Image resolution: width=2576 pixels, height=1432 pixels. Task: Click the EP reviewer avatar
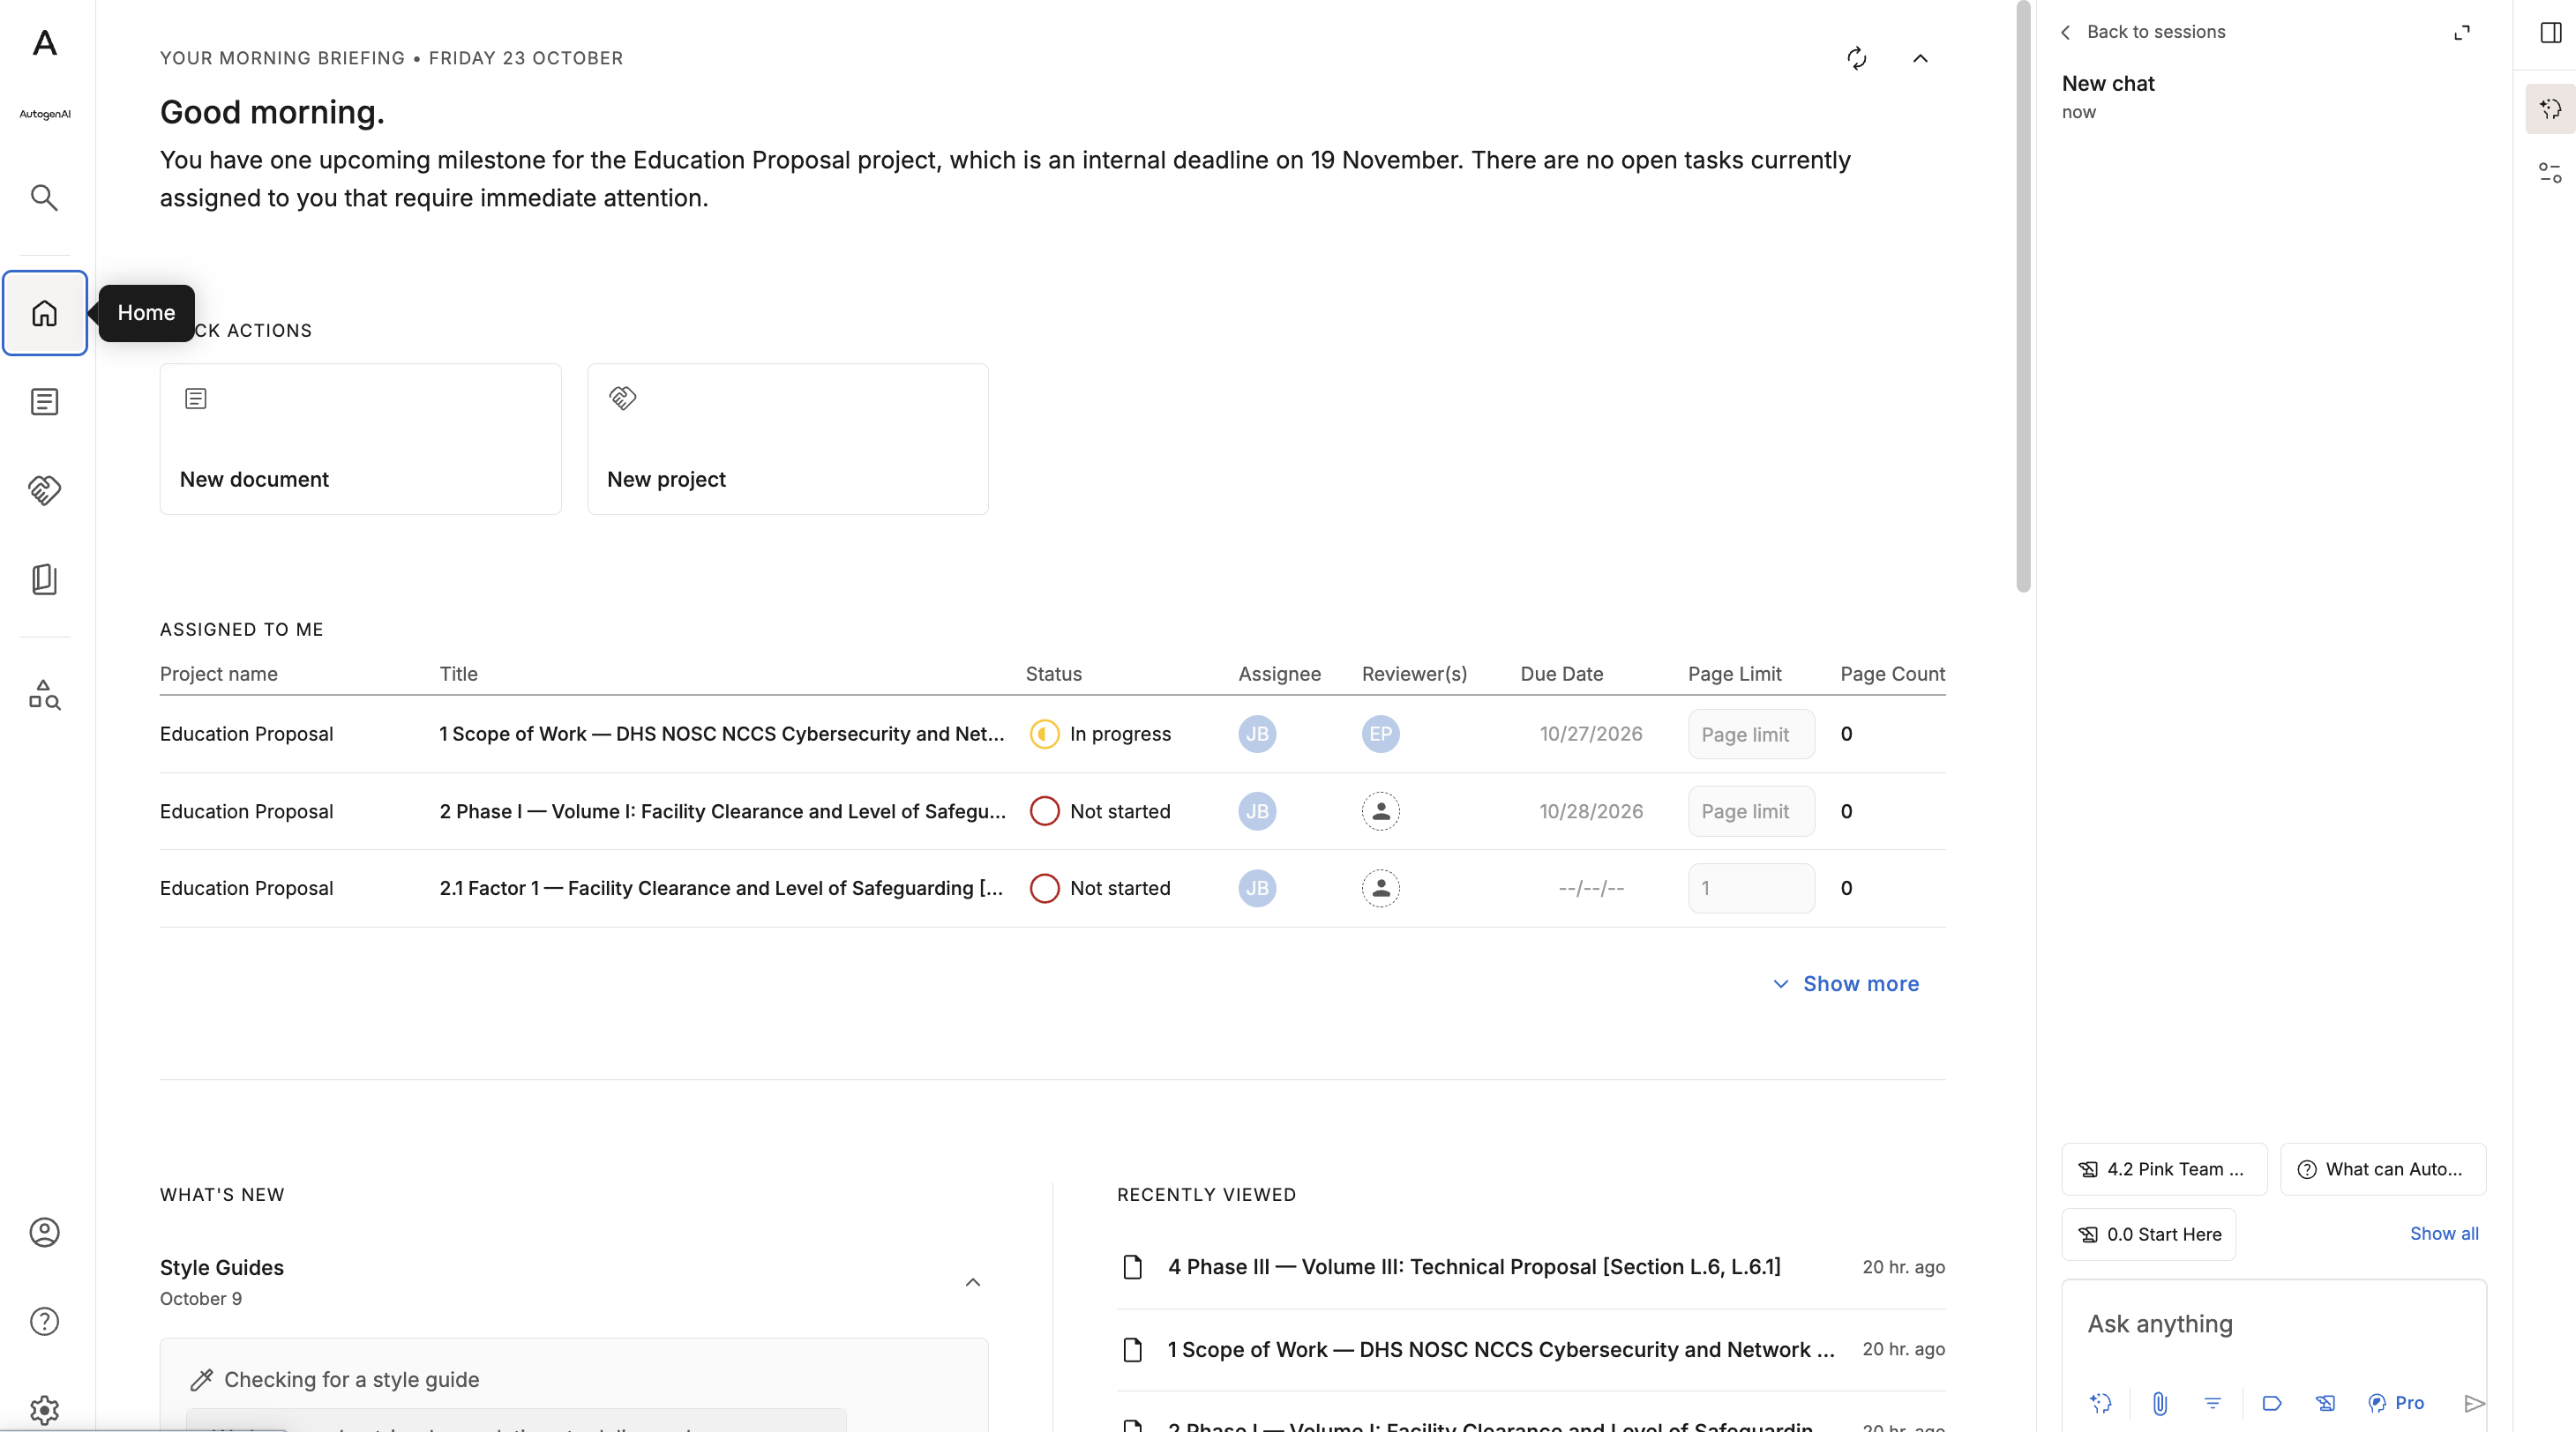click(1380, 734)
